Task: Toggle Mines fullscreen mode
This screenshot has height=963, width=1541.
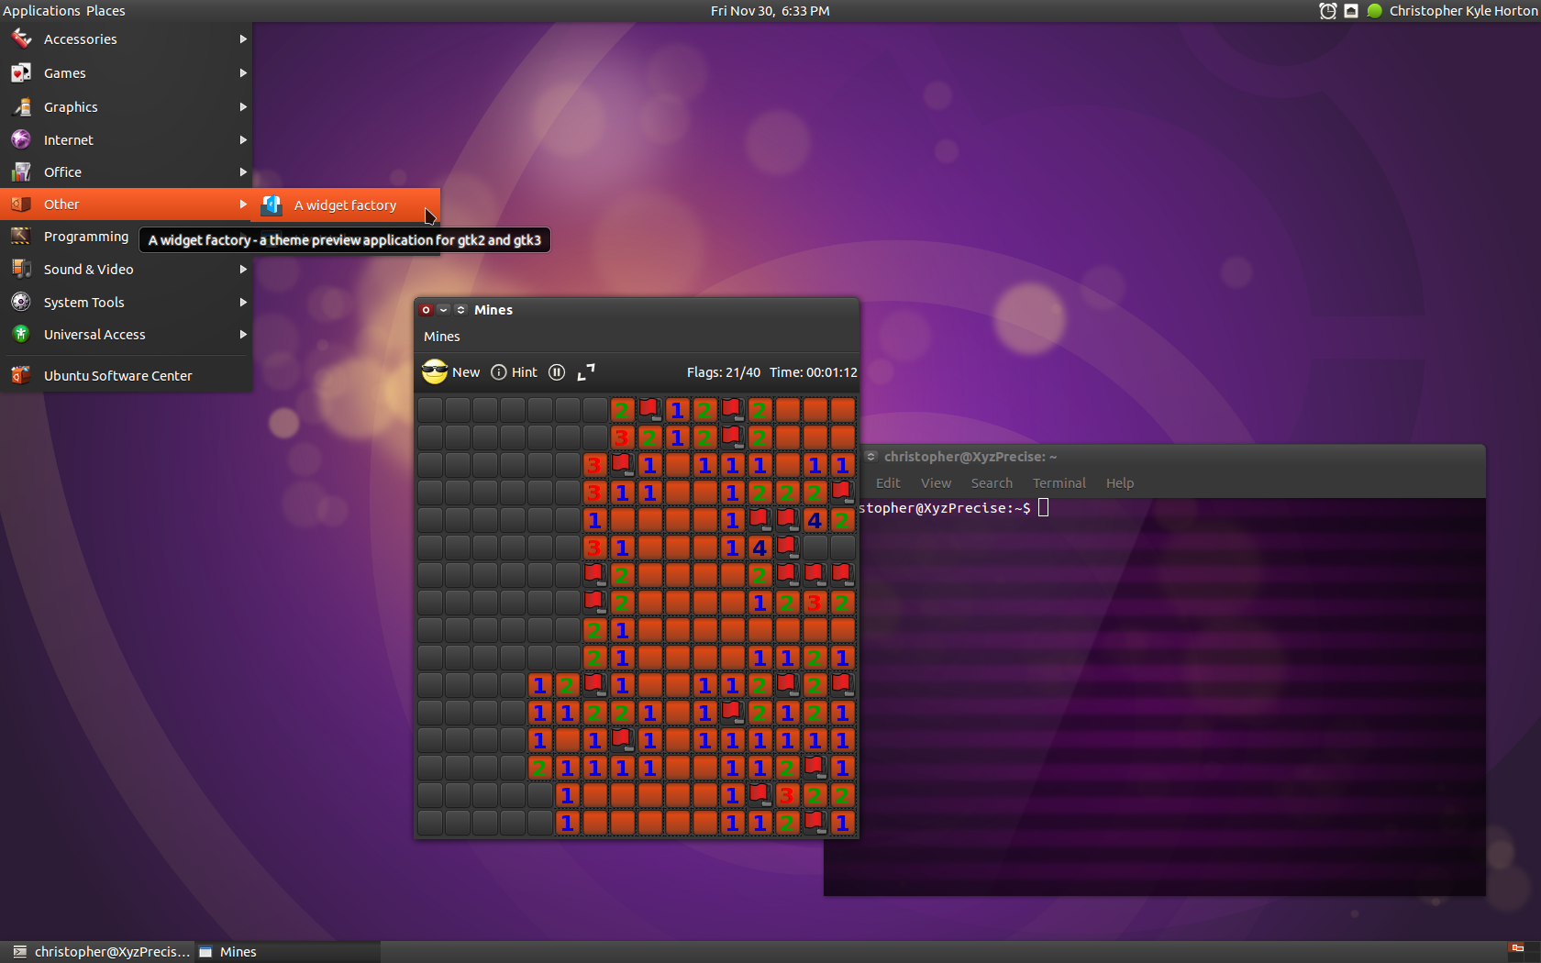Action: (586, 371)
